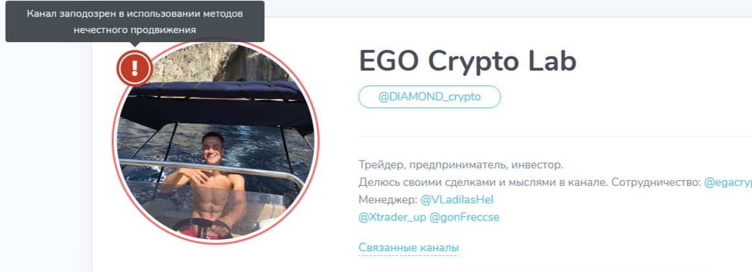
Task: Click the Трейдер, предприниматель, инвестор description line
Action: tap(461, 165)
